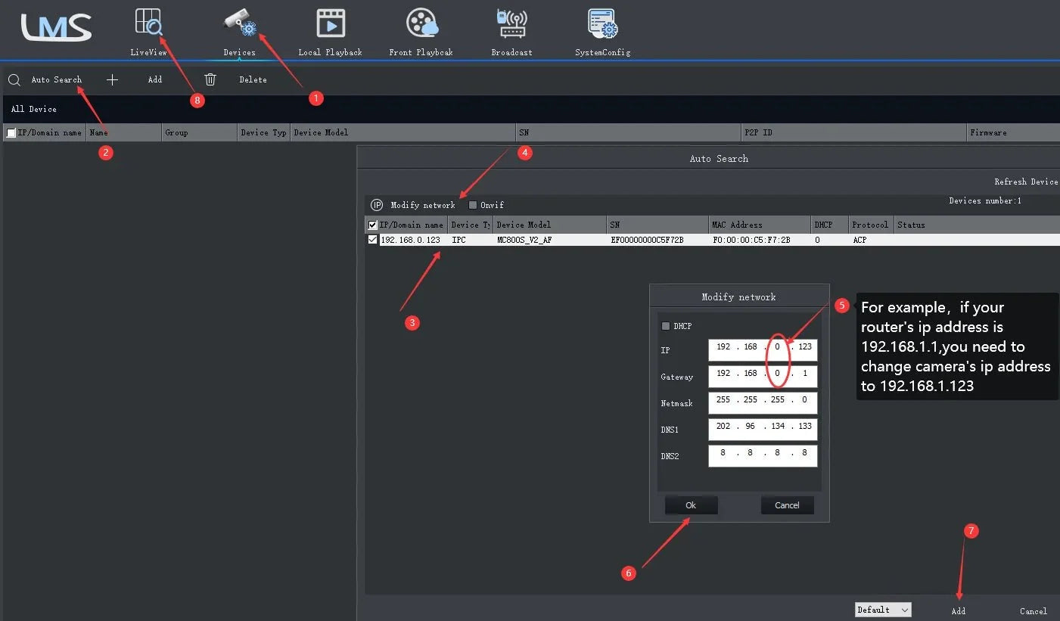Open Front Playback film reel icon
The width and height of the screenshot is (1060, 621).
pyautogui.click(x=421, y=23)
